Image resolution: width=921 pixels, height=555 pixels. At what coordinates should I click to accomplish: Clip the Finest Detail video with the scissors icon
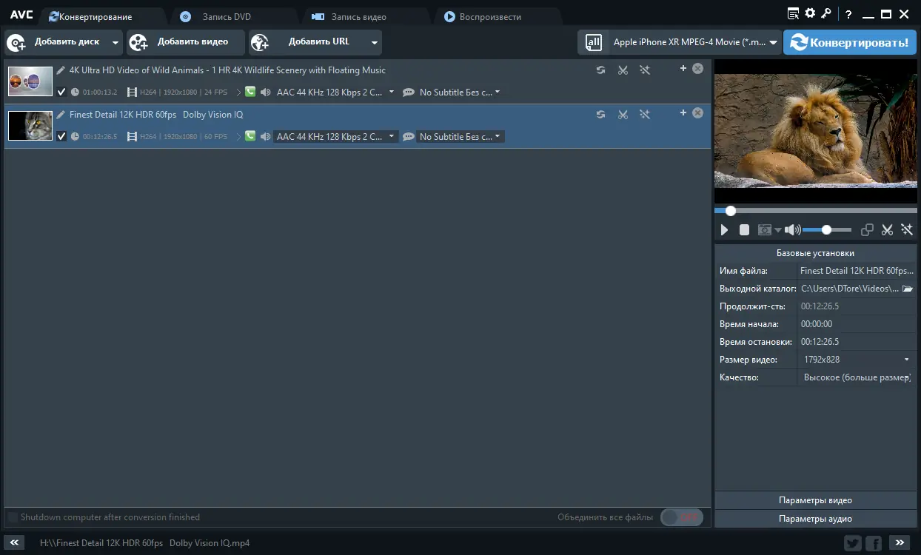click(x=623, y=115)
